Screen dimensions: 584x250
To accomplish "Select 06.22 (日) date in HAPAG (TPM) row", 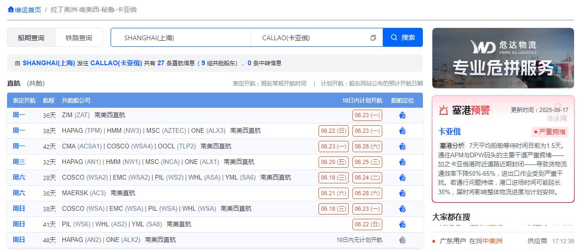I will coord(334,131).
